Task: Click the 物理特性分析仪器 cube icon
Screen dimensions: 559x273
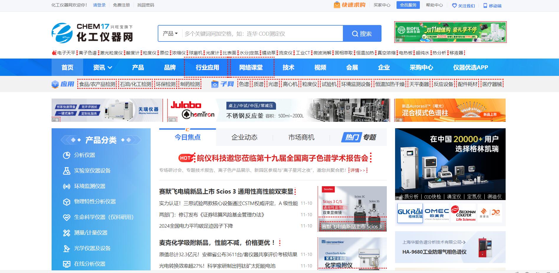Action: click(67, 202)
